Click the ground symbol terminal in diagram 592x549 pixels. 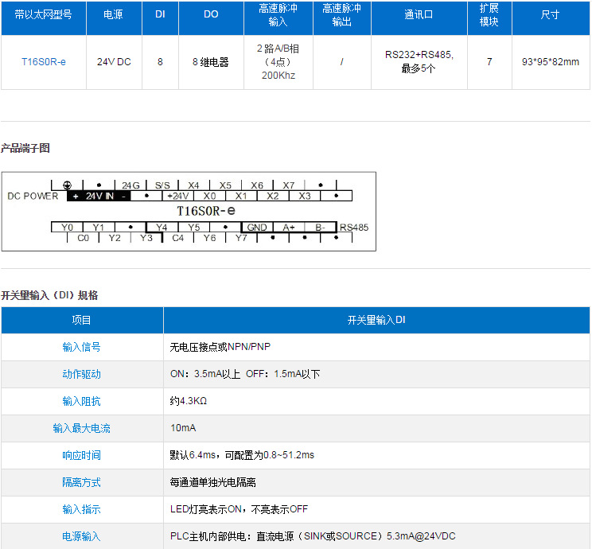(67, 185)
